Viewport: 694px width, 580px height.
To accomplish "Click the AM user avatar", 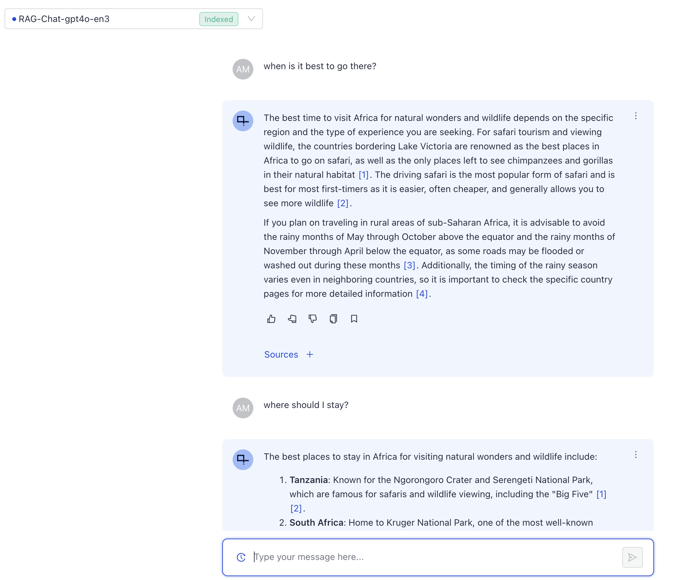I will (x=243, y=69).
